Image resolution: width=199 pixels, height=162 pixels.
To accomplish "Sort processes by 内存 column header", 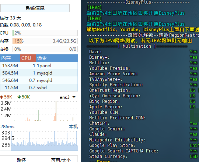I will click(10, 58).
